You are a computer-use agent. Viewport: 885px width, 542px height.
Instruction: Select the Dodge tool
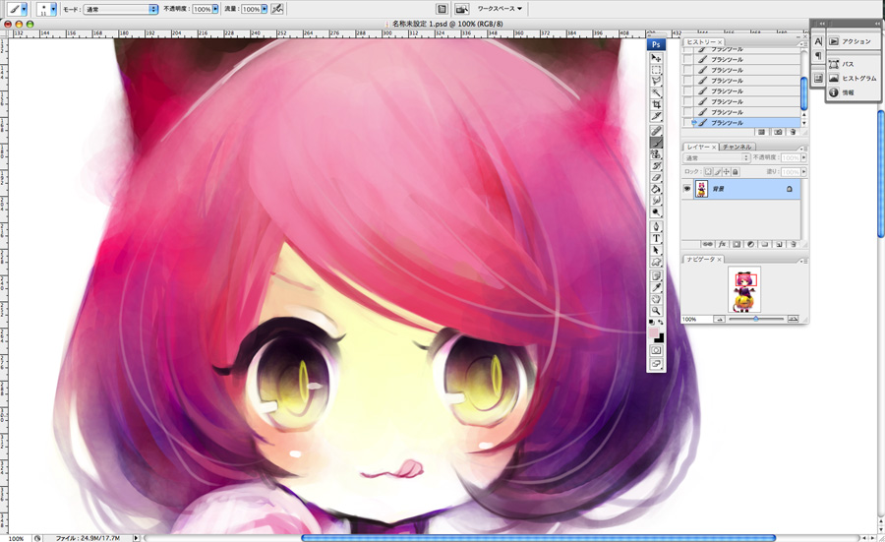point(656,212)
